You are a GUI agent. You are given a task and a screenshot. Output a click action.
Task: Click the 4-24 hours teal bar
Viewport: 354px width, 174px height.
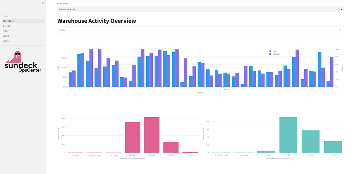click(x=266, y=152)
